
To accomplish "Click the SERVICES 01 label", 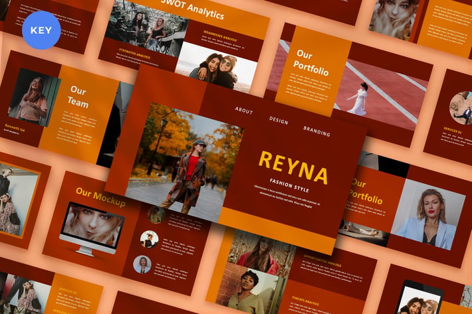I will [68, 290].
